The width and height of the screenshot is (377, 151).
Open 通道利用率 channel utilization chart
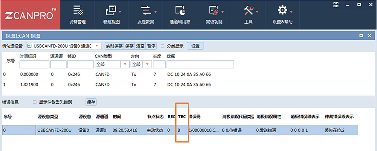click(x=180, y=11)
